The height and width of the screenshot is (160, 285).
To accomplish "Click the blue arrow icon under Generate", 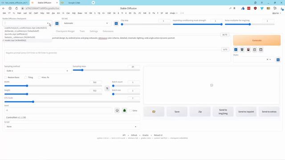I will coord(236,49).
